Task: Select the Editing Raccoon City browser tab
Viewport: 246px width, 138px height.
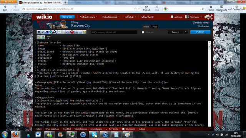Action: [x=40, y=3]
